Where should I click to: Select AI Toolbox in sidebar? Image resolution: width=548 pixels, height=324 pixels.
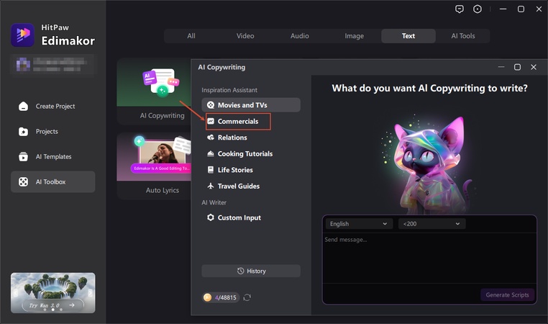(52, 182)
